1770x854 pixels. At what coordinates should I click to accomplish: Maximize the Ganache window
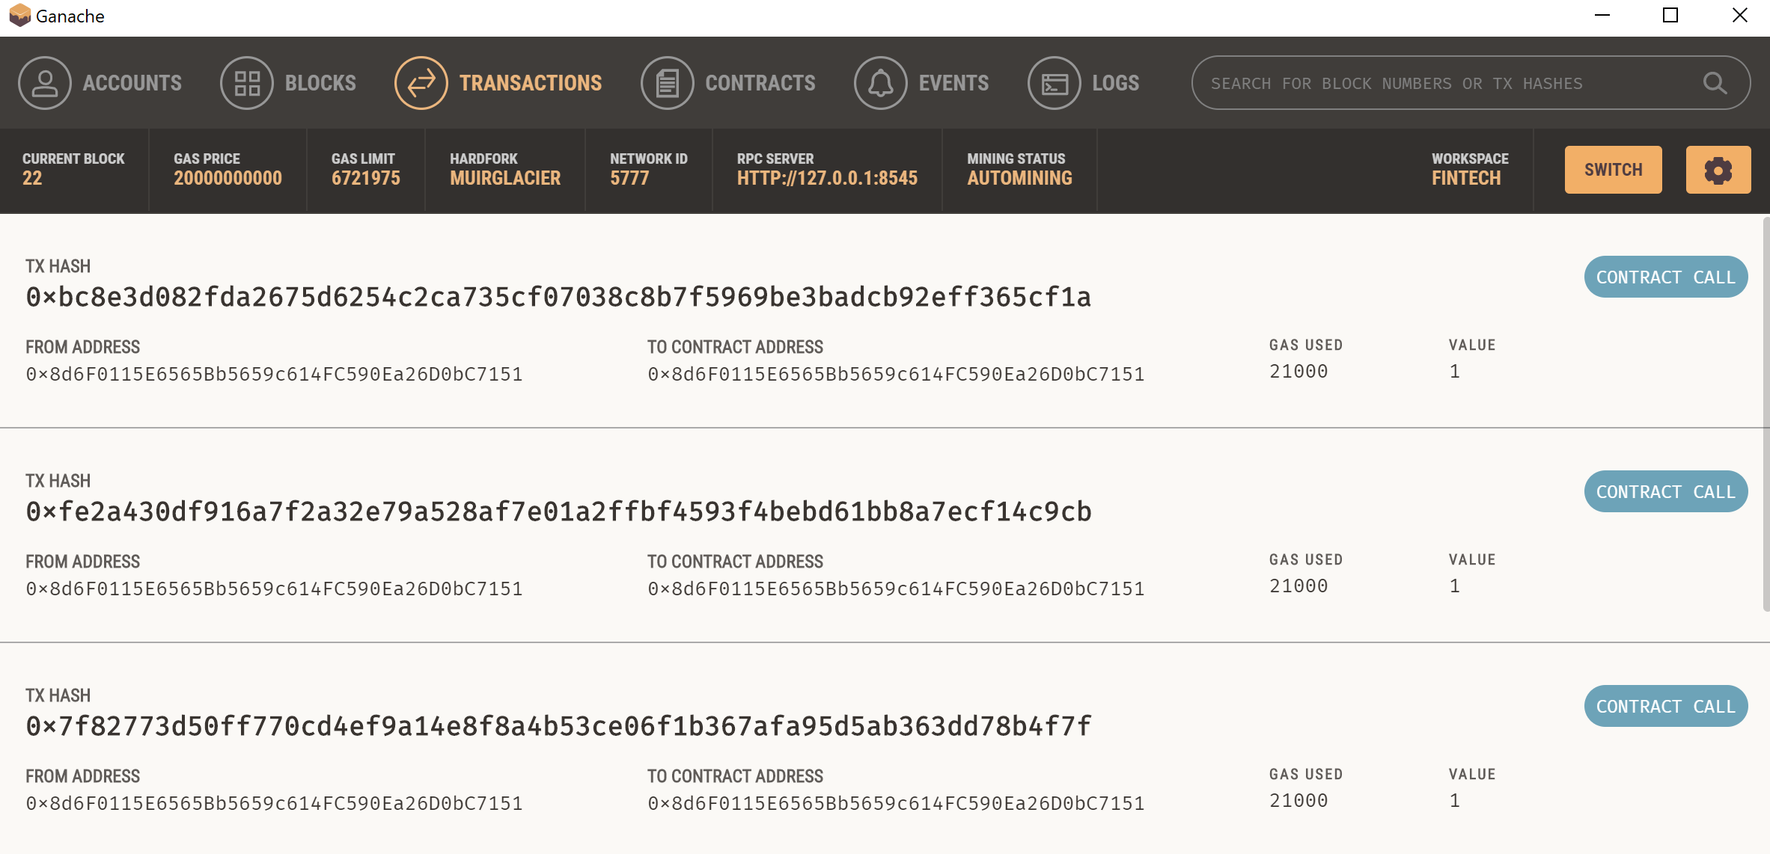(x=1670, y=16)
